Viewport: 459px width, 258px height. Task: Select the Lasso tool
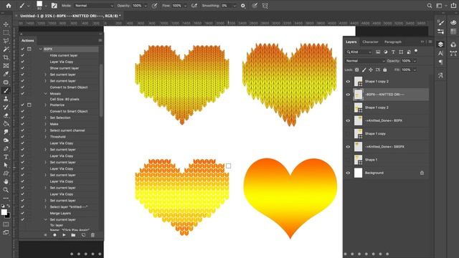(6, 41)
